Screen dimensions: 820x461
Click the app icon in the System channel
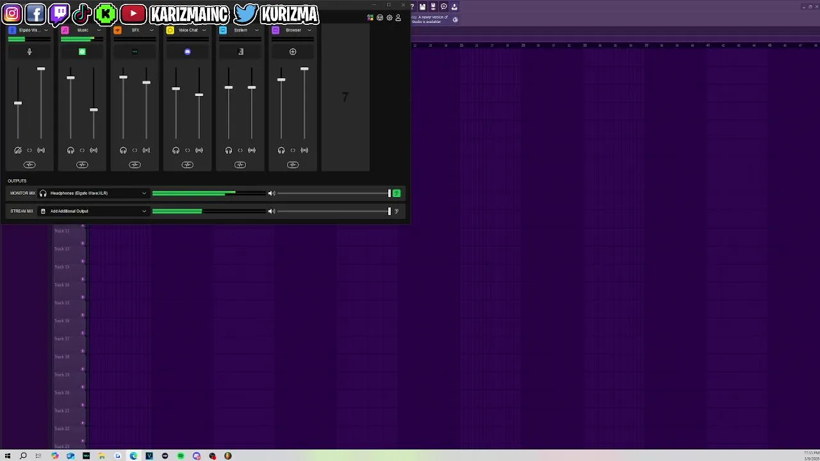(240, 52)
